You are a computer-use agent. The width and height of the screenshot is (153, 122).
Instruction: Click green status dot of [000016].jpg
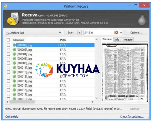[14, 90]
